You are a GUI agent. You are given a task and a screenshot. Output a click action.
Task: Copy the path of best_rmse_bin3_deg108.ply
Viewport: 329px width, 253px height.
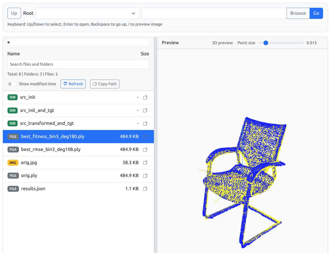(x=145, y=150)
